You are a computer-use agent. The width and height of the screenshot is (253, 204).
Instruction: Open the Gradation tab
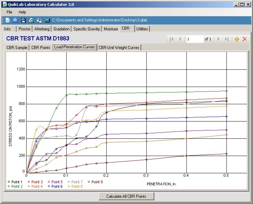coord(61,29)
